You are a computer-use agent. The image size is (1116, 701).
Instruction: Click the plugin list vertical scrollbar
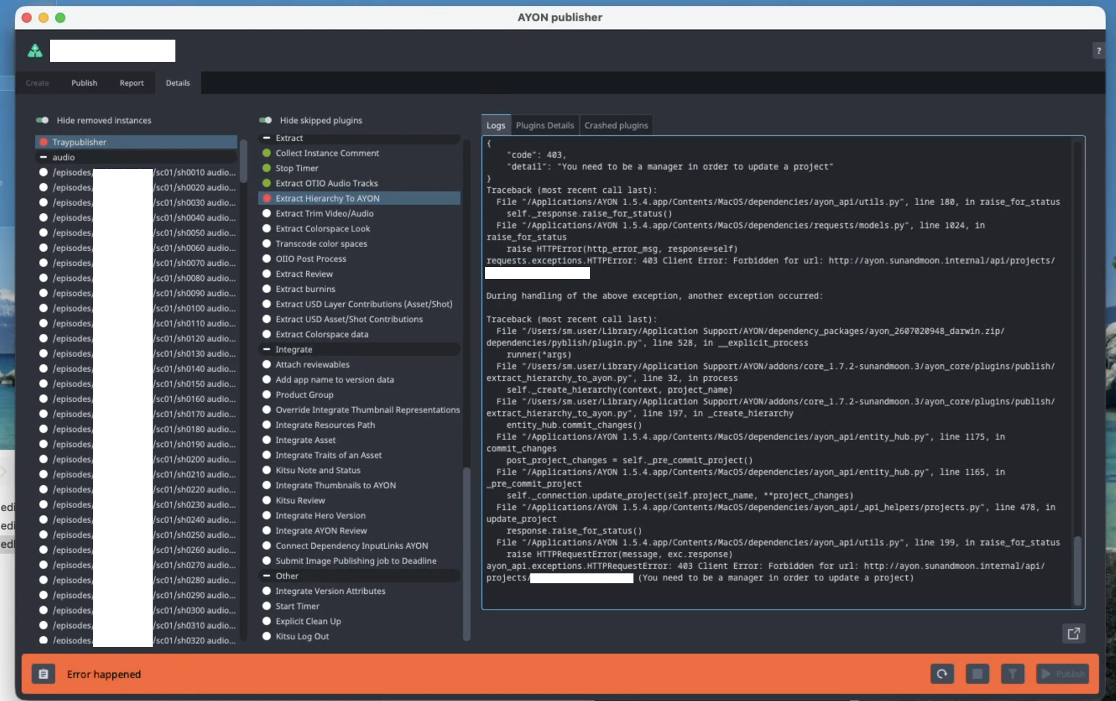[x=466, y=554]
